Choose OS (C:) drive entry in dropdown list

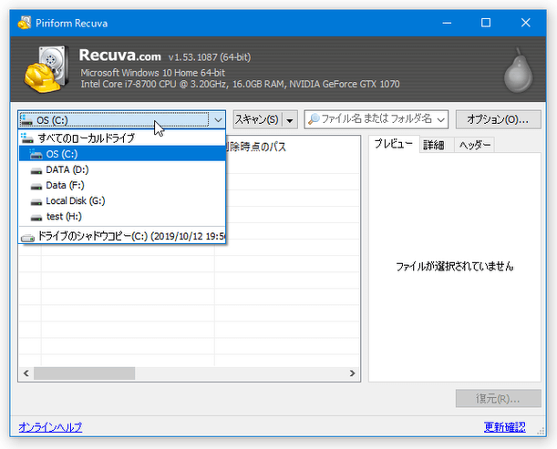tap(122, 154)
